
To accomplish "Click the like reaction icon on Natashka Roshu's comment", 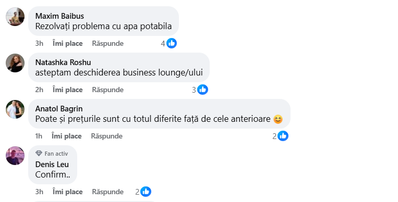I will 202,90.
